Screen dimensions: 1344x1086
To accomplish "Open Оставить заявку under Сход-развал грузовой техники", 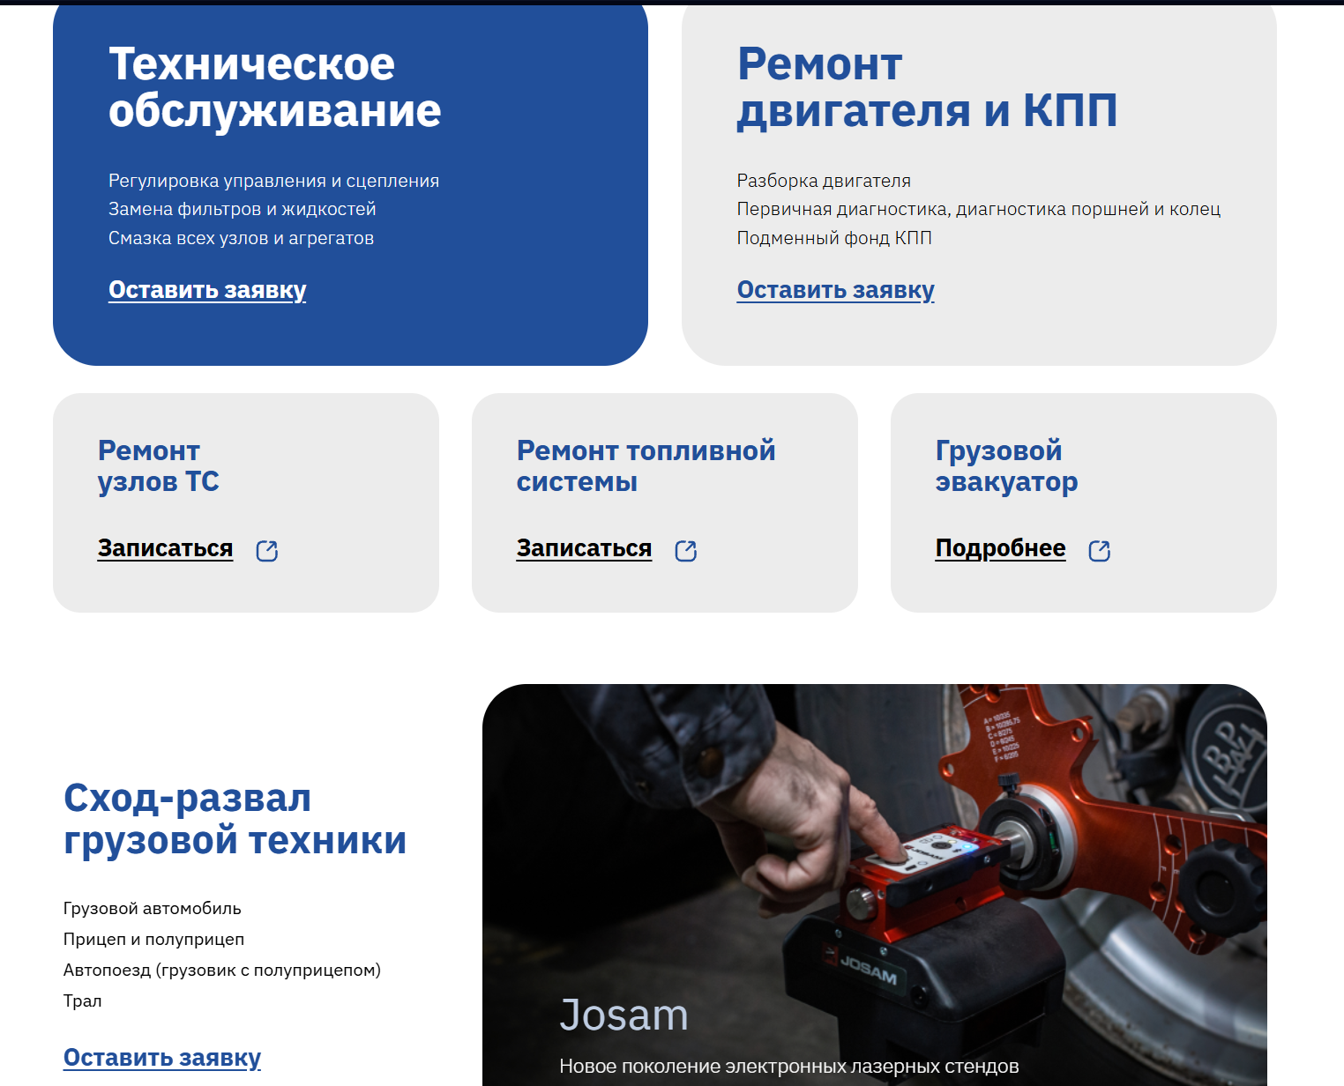I will (162, 1058).
